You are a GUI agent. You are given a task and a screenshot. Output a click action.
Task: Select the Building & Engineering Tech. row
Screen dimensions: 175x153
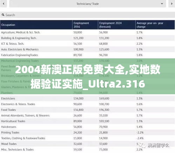pyautogui.click(x=87, y=38)
